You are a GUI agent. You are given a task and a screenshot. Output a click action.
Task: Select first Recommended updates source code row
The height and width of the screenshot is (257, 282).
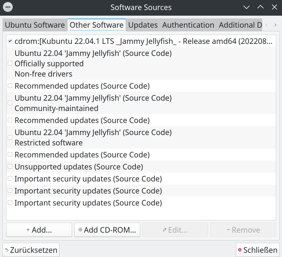pyautogui.click(x=82, y=86)
